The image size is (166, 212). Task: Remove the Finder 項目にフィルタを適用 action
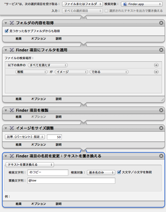[161, 50]
